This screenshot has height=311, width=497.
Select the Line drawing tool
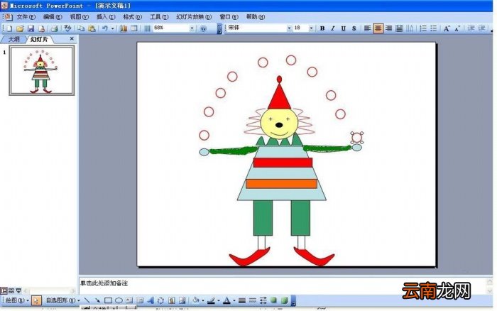tap(87, 300)
